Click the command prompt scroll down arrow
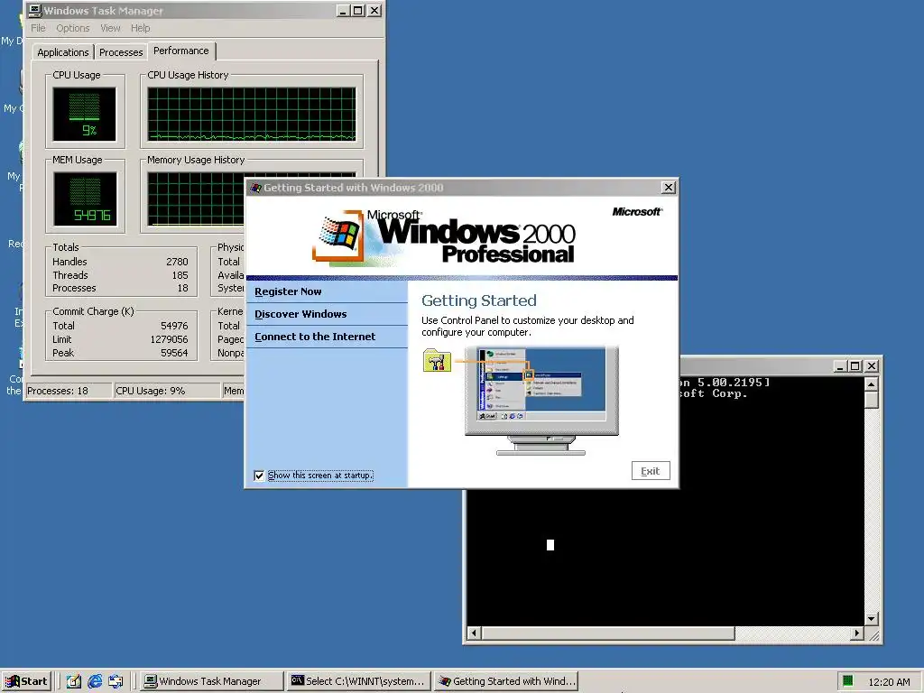The width and height of the screenshot is (924, 693). pyautogui.click(x=872, y=619)
